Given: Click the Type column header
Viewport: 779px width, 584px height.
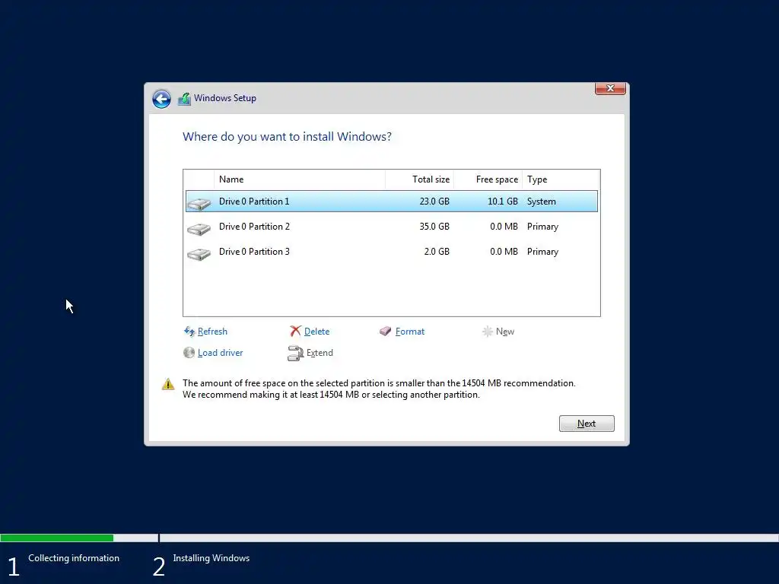Looking at the screenshot, I should [561, 179].
